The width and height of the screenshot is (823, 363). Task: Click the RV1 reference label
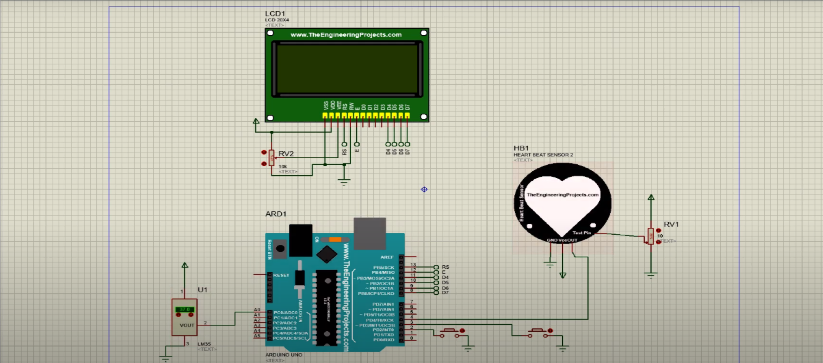click(x=671, y=224)
